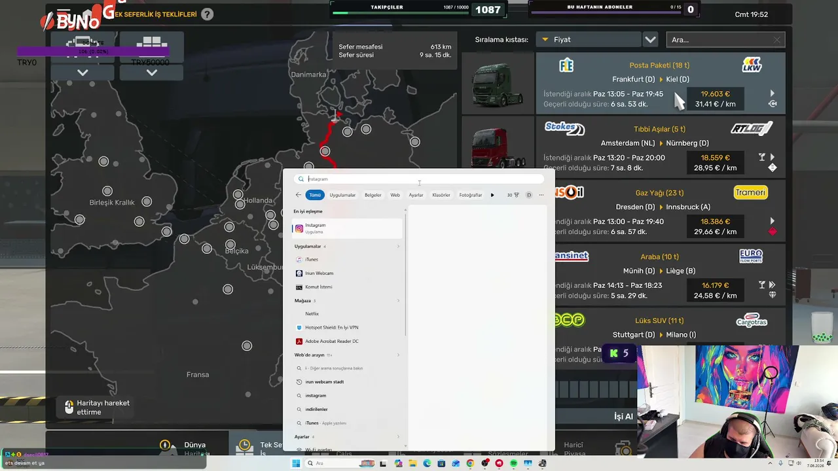Open Google Chrome from the taskbar

(x=470, y=464)
